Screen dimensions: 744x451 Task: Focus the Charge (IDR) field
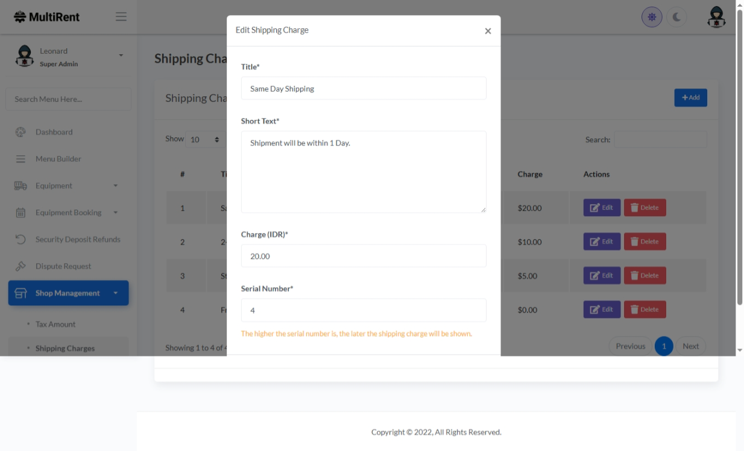(363, 256)
